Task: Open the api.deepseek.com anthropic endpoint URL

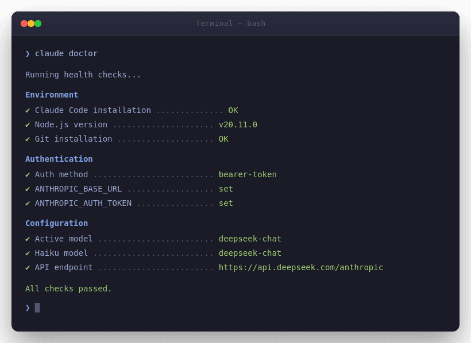Action: [x=300, y=267]
